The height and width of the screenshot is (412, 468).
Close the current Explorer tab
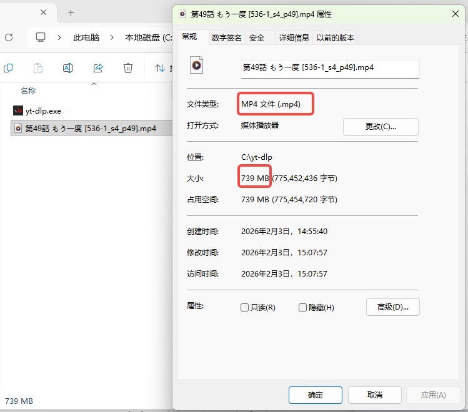pyautogui.click(x=44, y=12)
